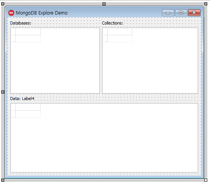The image size is (210, 184).
Task: Click top-center form sizing handle
Action: point(104,4)
